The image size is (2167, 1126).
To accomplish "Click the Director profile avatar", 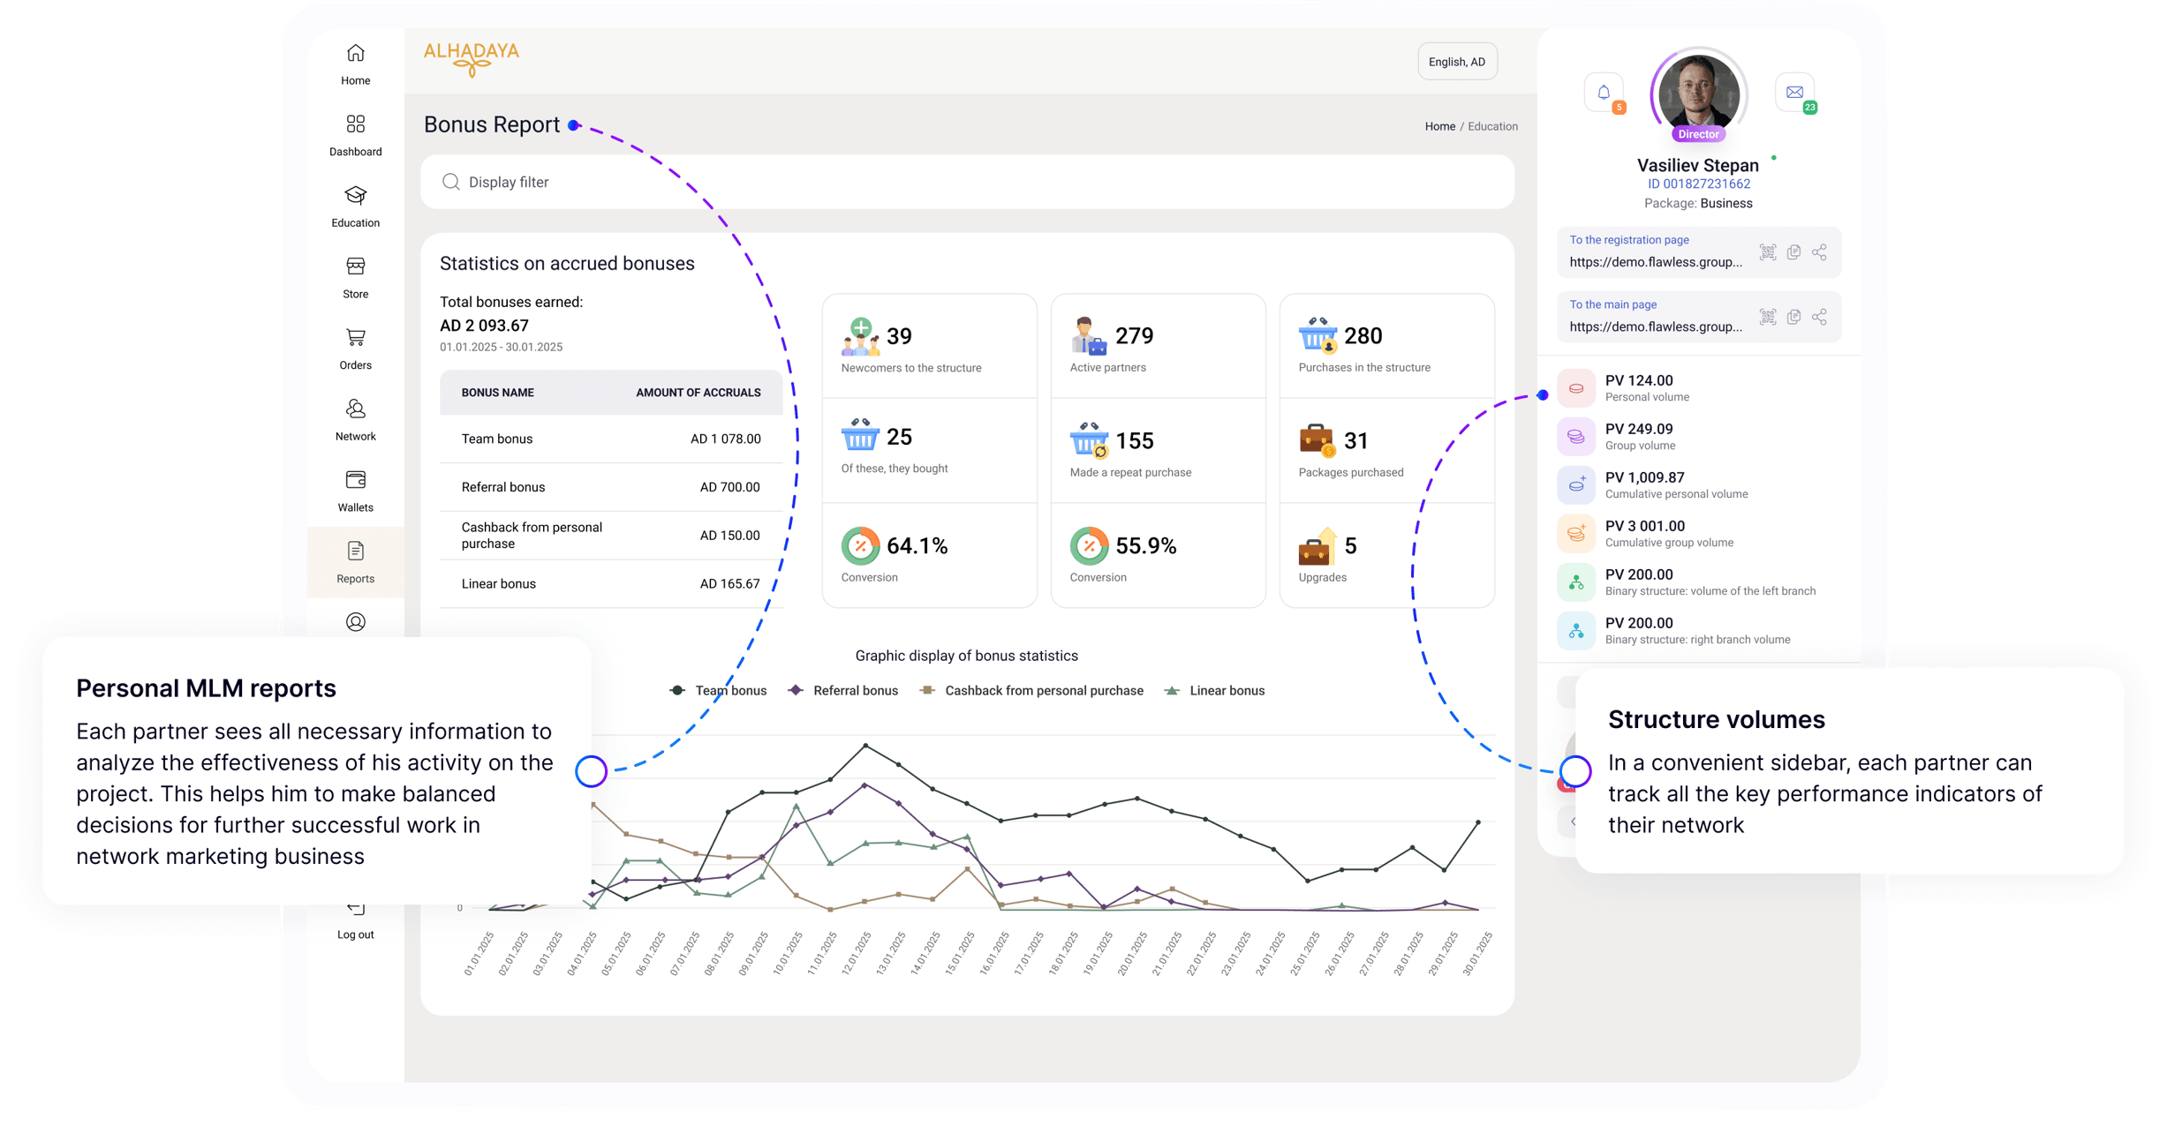I will pos(1698,94).
